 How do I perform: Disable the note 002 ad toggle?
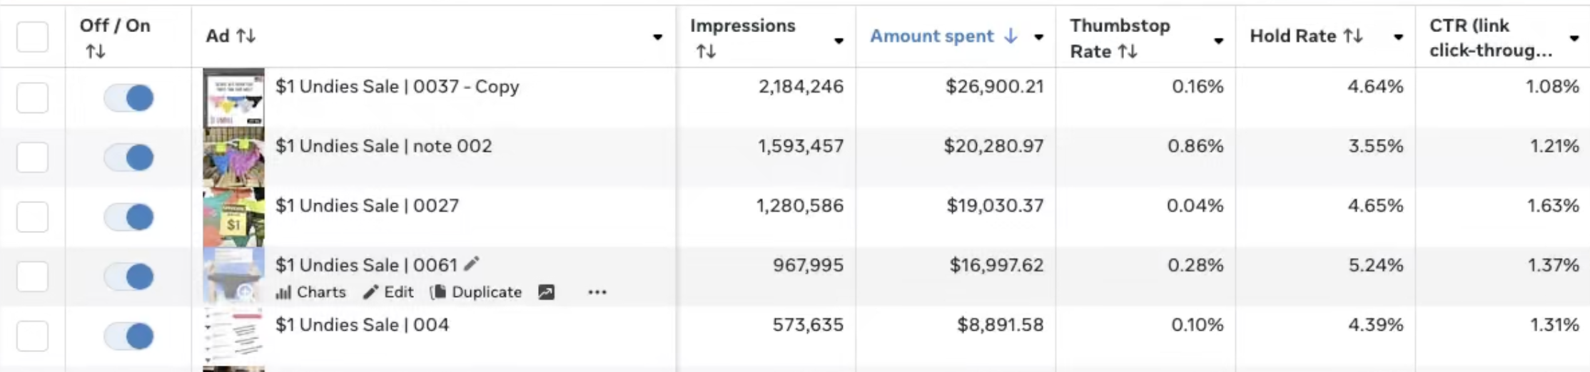click(129, 157)
